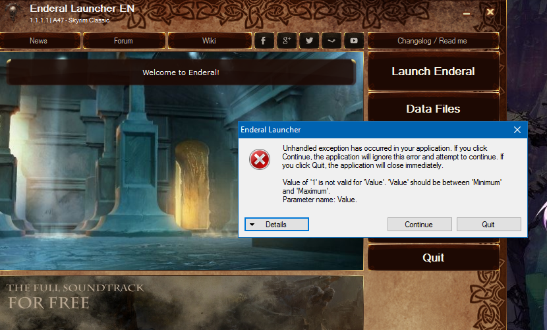Viewport: 547px width, 330px height.
Task: Click the wavy icon left of YouTube
Action: (331, 41)
